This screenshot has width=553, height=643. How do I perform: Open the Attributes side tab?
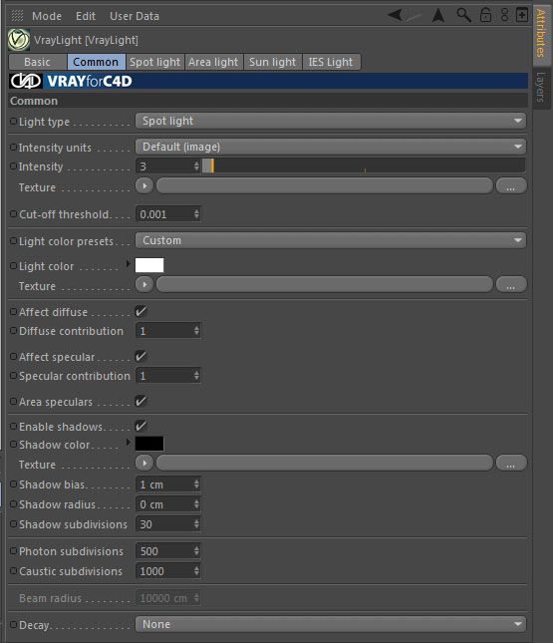tap(541, 34)
